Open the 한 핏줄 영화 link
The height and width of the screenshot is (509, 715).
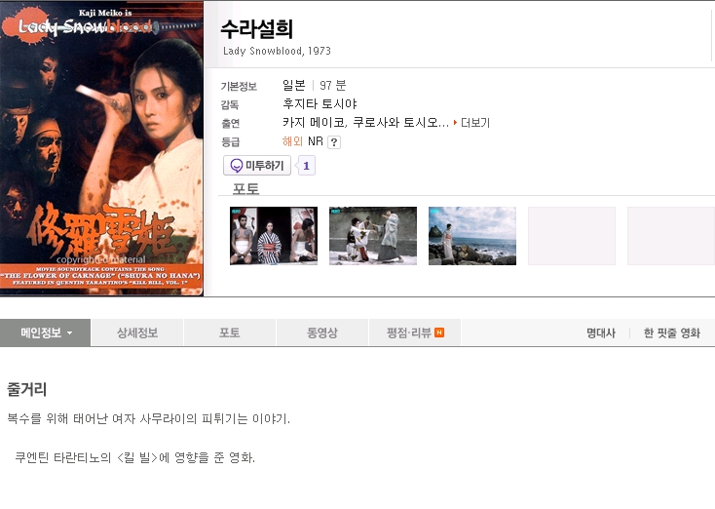coord(672,333)
